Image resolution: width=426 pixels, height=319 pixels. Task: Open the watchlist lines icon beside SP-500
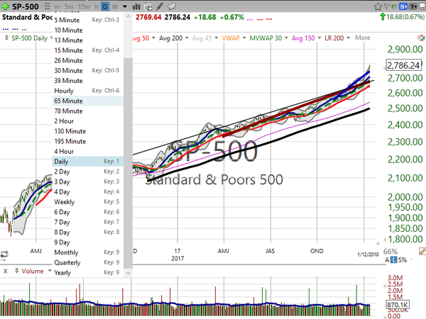pyautogui.click(x=47, y=6)
